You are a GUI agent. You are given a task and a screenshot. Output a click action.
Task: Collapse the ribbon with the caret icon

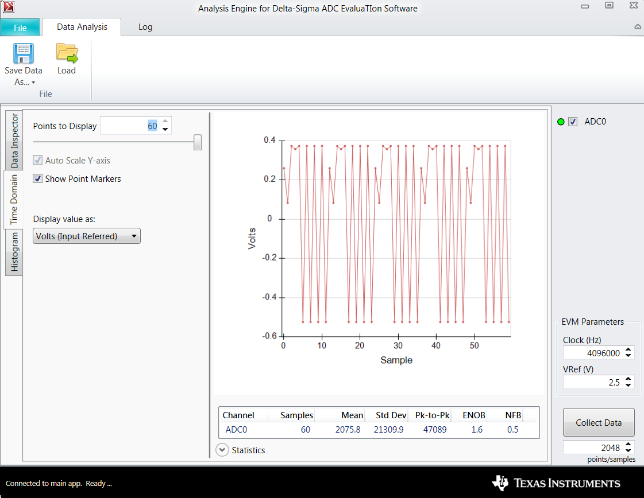[x=638, y=27]
